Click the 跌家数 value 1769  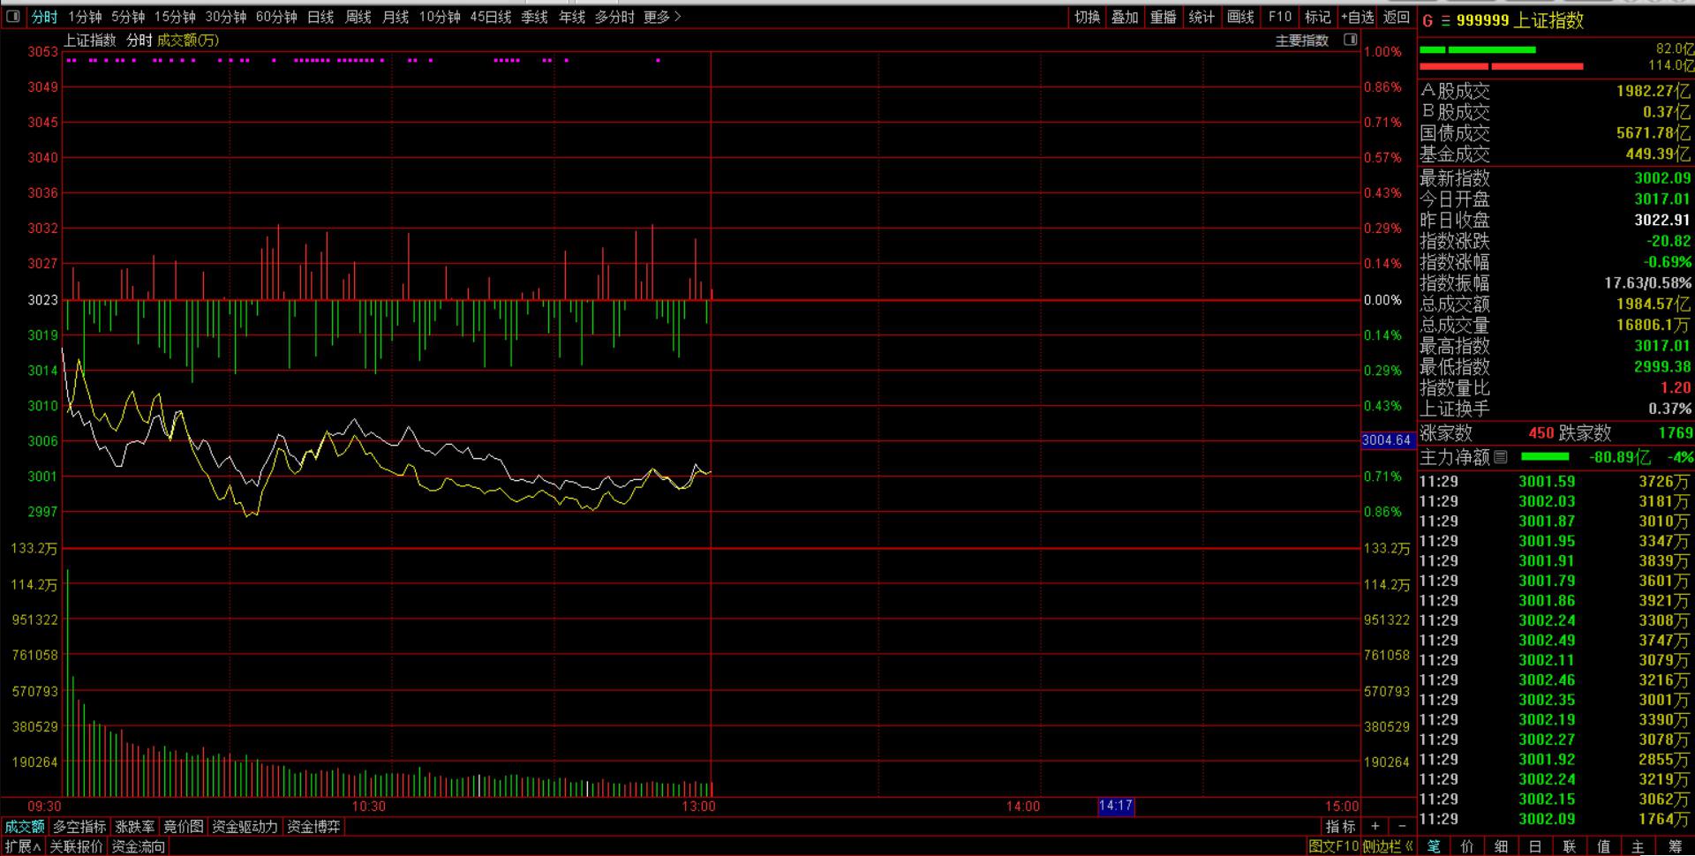(1675, 433)
